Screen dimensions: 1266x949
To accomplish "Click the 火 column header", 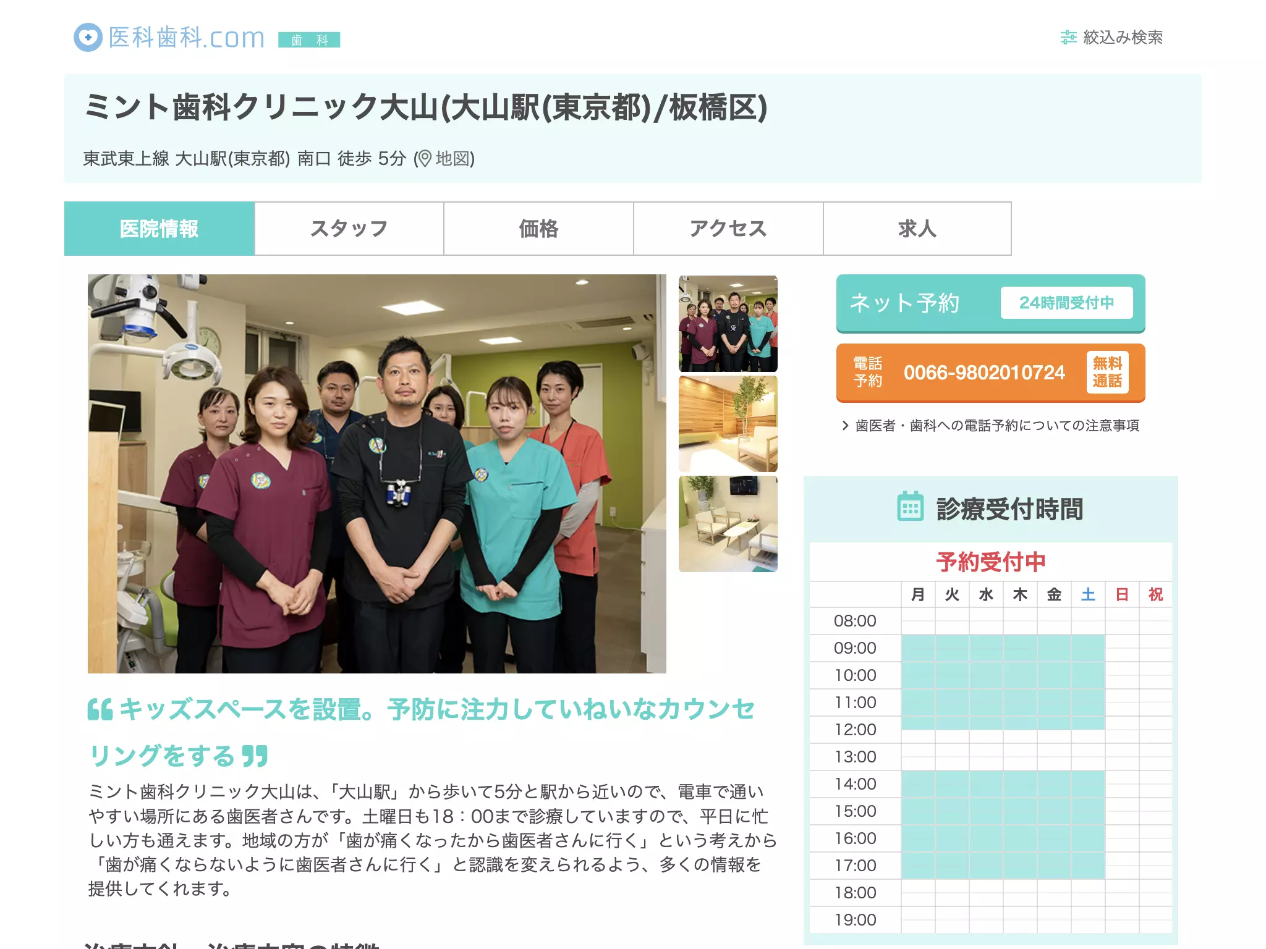I will (x=952, y=595).
